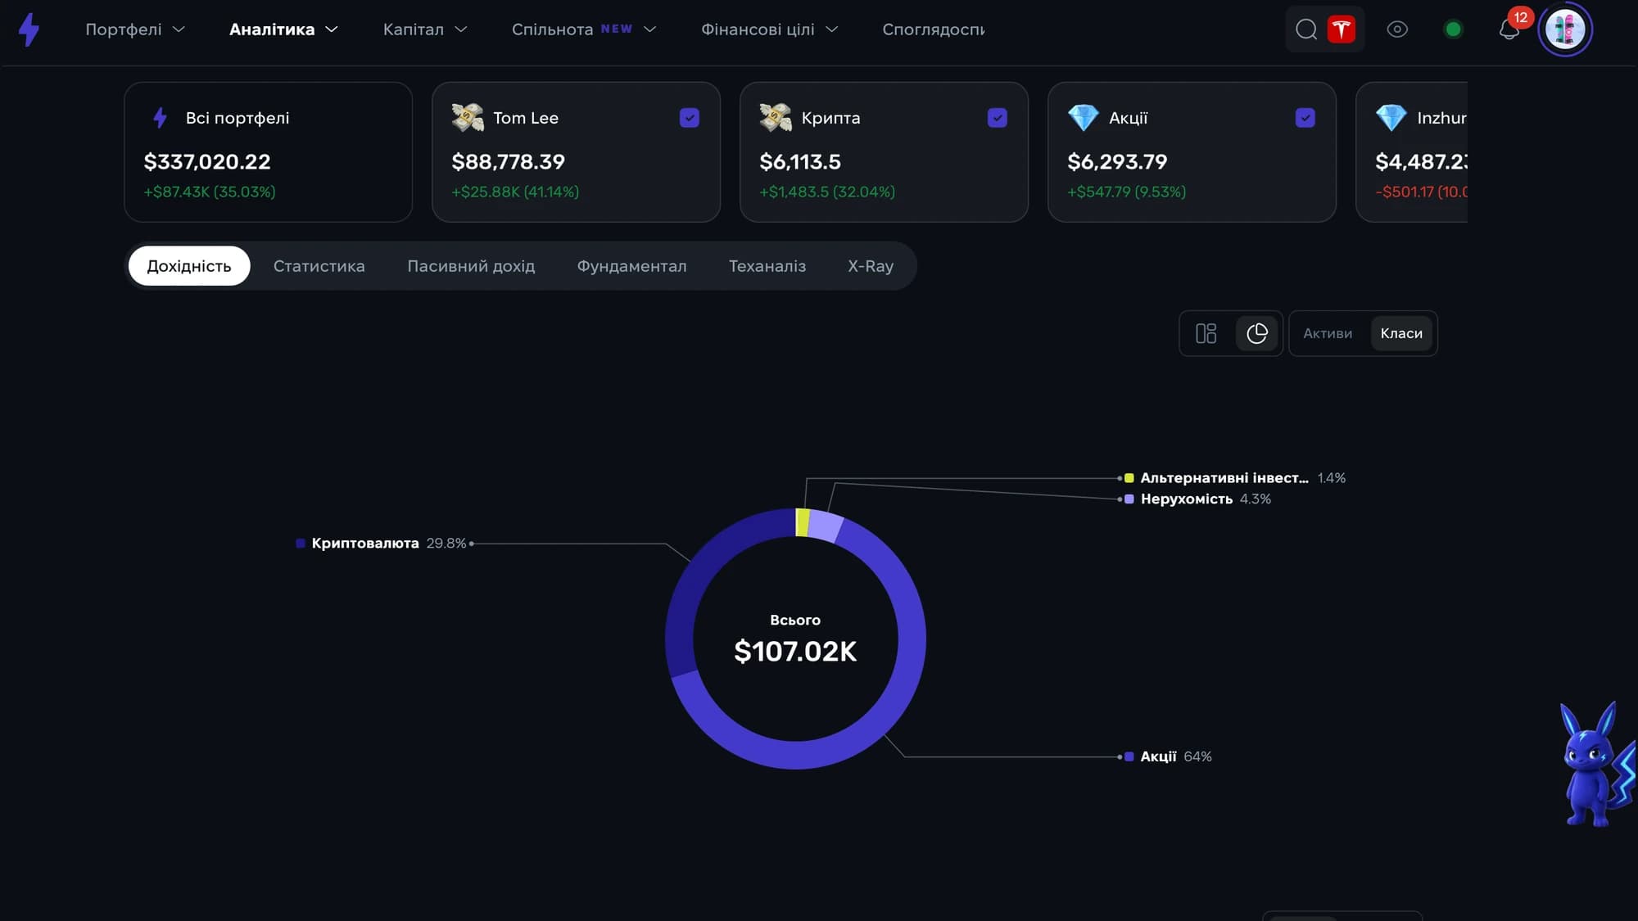The width and height of the screenshot is (1638, 921).
Task: Expand the Фінансові цілі menu dropdown
Action: point(770,29)
